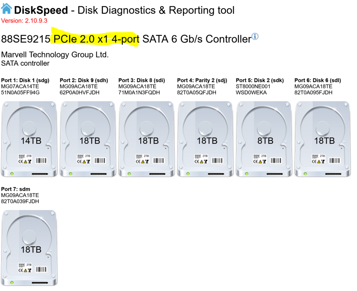Click the Port 5: Disk 2 (sdk) label
This screenshot has height=291, width=357.
tap(260, 80)
